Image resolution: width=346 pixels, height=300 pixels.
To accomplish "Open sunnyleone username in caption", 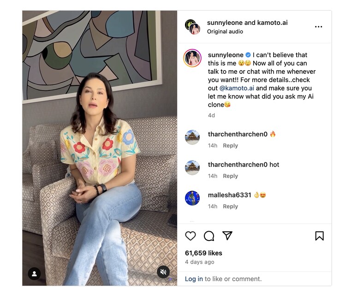I will [x=225, y=55].
